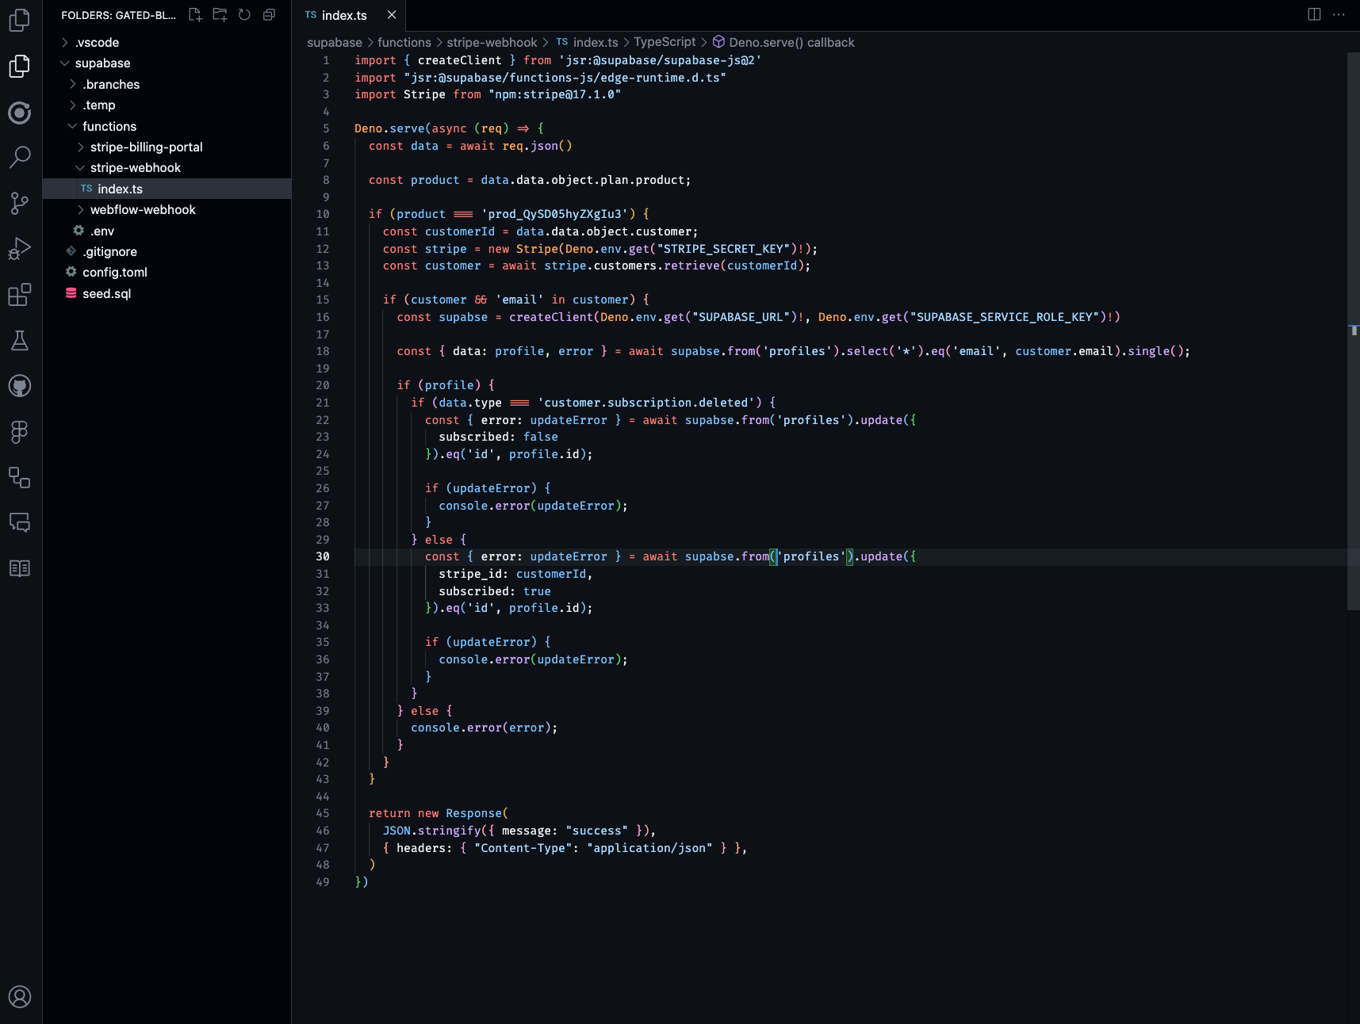Create a new folder in Explorer header

click(x=220, y=15)
